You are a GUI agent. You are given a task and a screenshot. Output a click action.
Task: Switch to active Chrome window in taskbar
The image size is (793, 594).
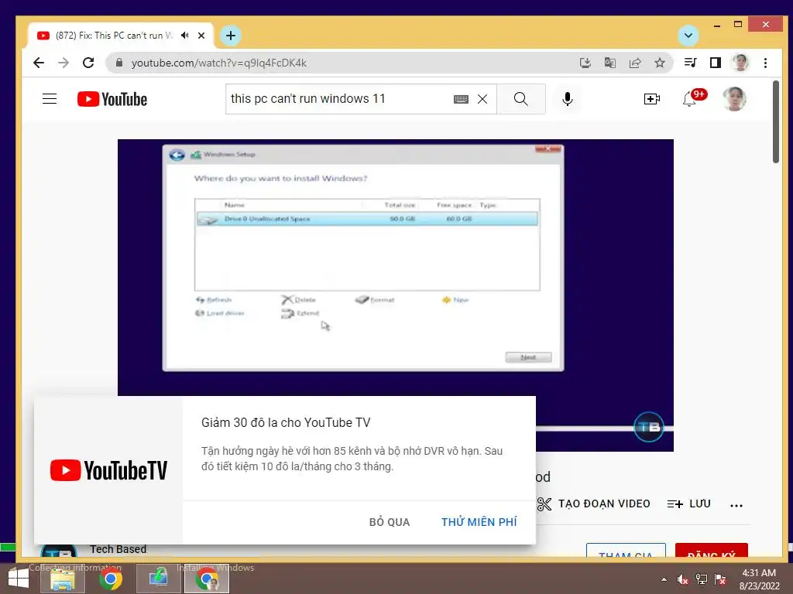206,579
